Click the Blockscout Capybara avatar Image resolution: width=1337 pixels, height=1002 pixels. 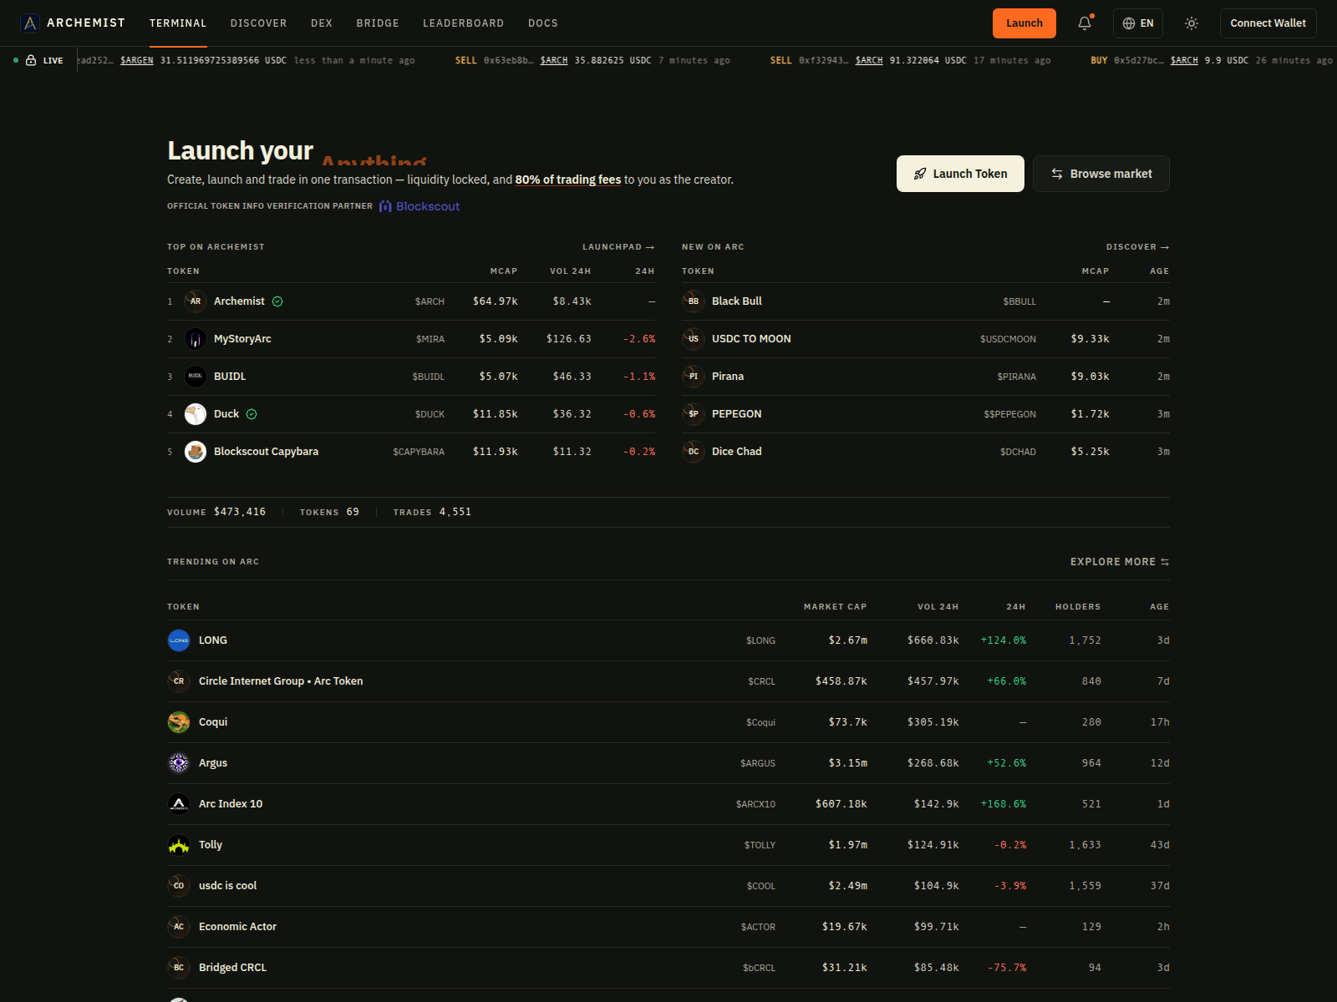196,452
